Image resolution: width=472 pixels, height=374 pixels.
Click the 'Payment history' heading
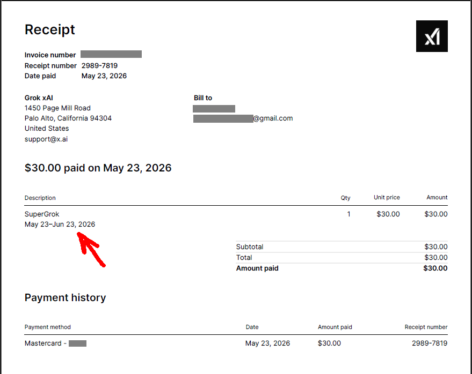66,298
